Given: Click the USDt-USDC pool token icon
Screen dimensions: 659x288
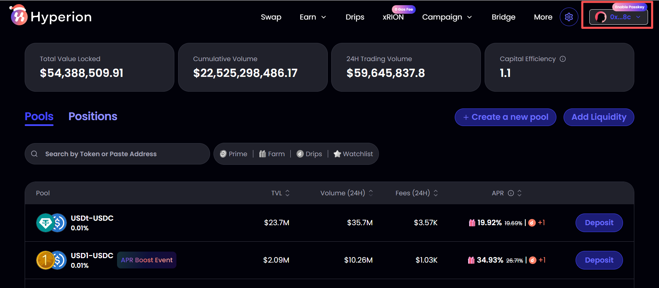Looking at the screenshot, I should click(x=51, y=223).
